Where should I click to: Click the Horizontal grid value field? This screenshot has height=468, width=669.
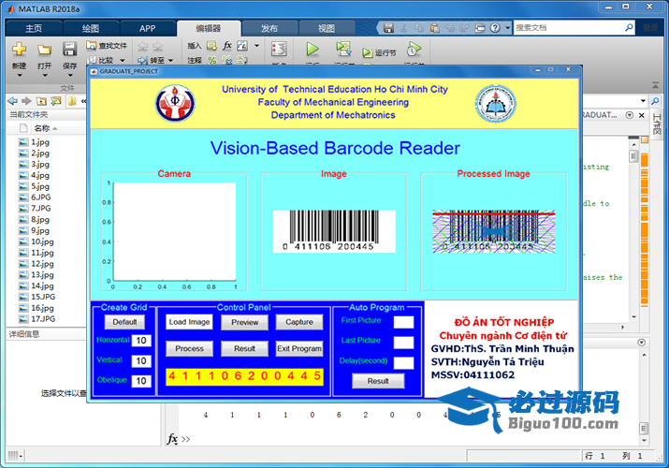pyautogui.click(x=141, y=341)
